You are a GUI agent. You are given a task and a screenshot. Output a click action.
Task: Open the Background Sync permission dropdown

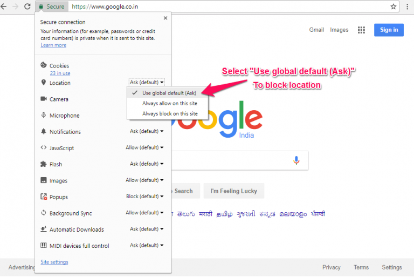[x=144, y=213]
